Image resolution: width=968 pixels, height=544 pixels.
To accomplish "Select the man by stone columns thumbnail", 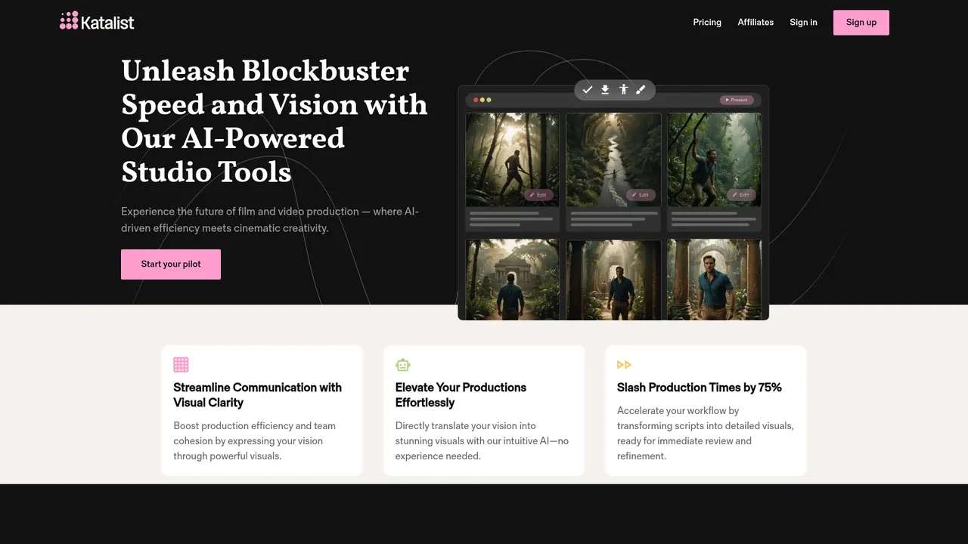I will [715, 280].
